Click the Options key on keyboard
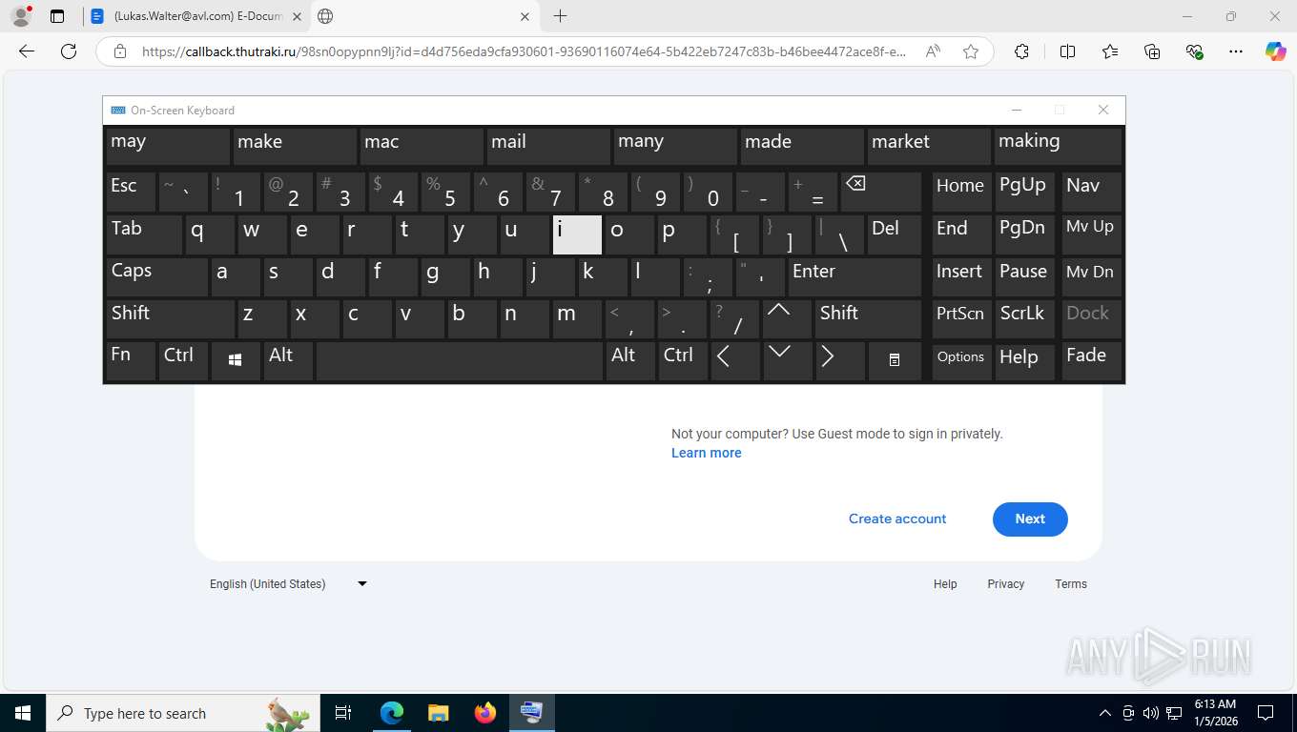Screen dimensions: 1297x732 coord(960,360)
